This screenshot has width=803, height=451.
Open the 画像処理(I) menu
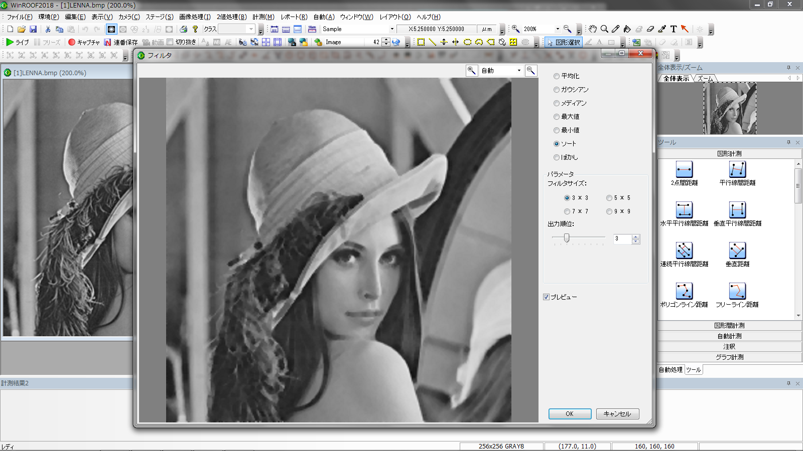[x=195, y=17]
